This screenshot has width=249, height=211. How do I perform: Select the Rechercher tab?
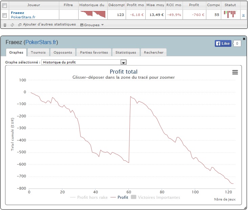153,52
